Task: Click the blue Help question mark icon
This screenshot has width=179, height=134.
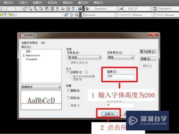Action: click(80, 9)
